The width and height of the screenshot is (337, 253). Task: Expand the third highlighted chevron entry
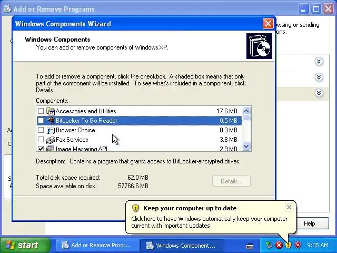(x=319, y=93)
